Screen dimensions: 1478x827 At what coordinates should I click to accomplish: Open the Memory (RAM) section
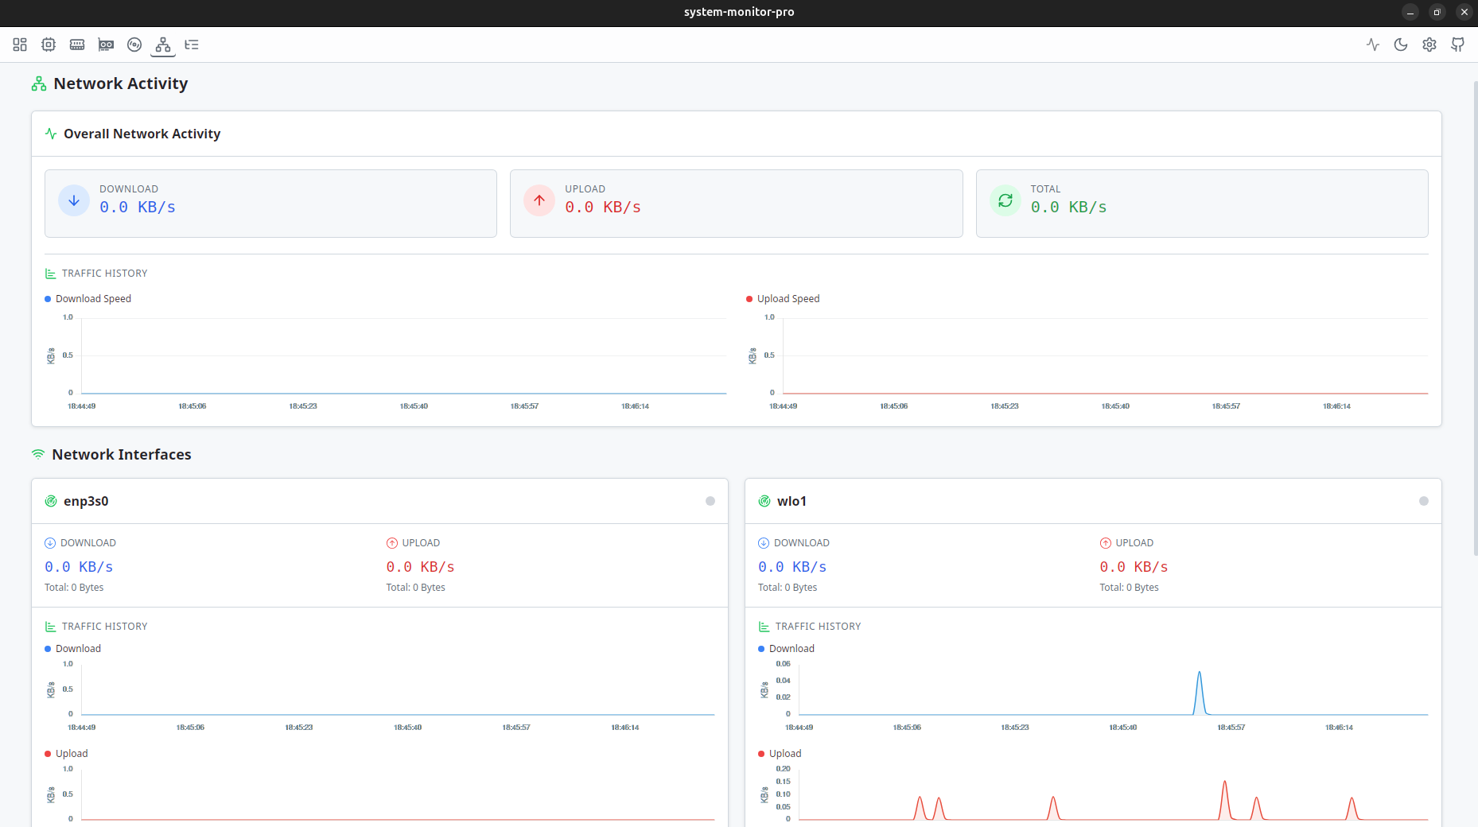tap(77, 45)
